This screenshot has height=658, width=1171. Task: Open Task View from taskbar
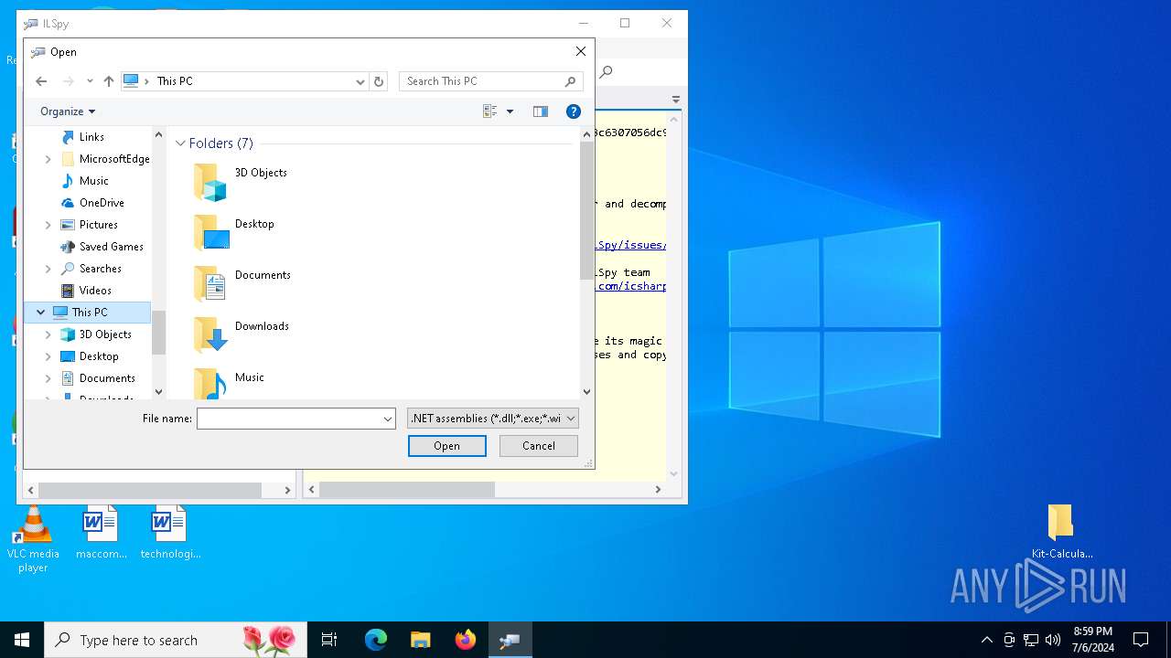pos(329,640)
